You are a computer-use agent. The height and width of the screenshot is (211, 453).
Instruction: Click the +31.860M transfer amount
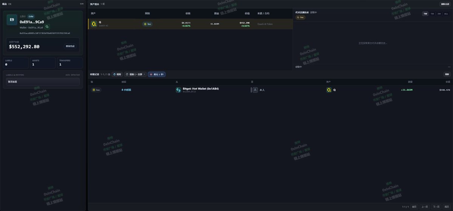(407, 90)
